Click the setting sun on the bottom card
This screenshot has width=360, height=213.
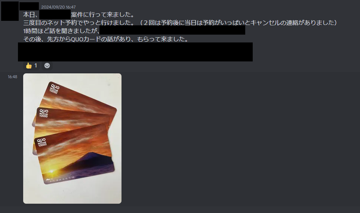52,171
